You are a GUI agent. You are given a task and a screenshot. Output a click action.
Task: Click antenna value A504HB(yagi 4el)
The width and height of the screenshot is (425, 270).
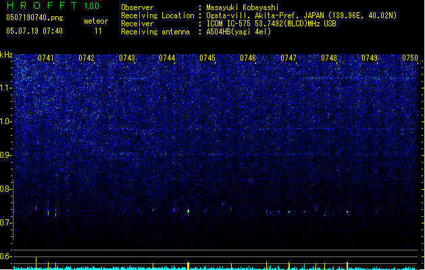239,32
